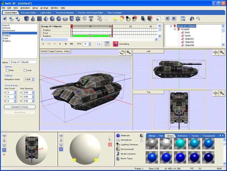Switch to Lathe Editor tab
The height and width of the screenshot is (171, 227).
pyautogui.click(x=46, y=13)
